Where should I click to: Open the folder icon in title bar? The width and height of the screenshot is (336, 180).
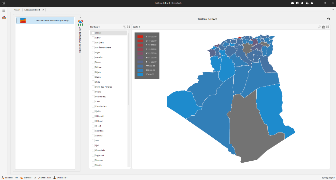click(312, 3)
